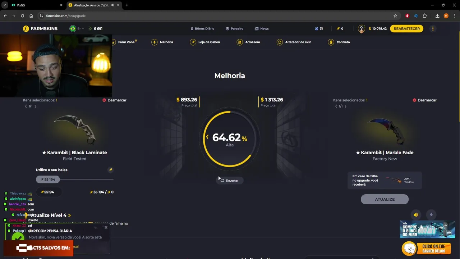Select the Karambit Black Laminate image
Viewport: 460px width, 259px height.
pos(75,129)
